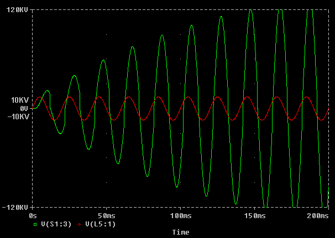Click the 10KV label on Y axis
Screen dimensions: 335x238
coord(20,101)
